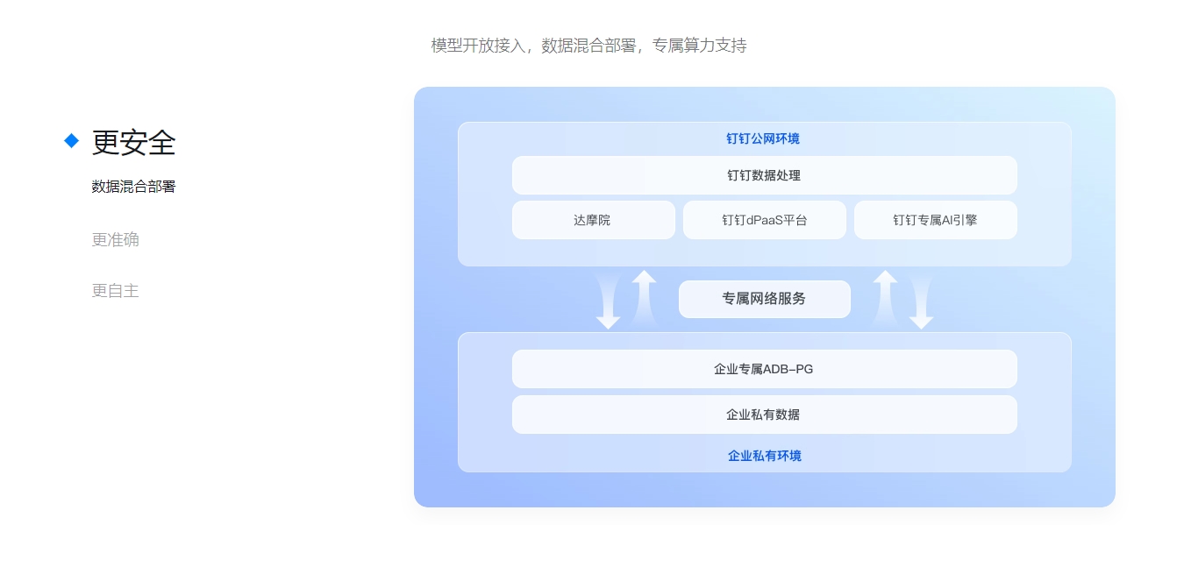Click the 钉钉专属AI引擎 box
The width and height of the screenshot is (1184, 574).
(935, 220)
